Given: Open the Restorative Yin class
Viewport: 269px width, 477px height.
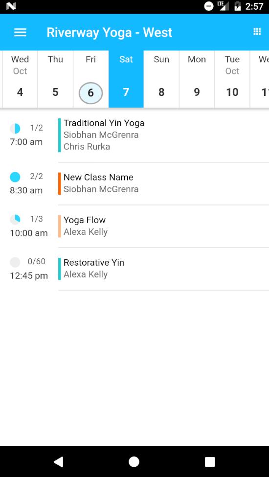Looking at the screenshot, I should (163, 269).
